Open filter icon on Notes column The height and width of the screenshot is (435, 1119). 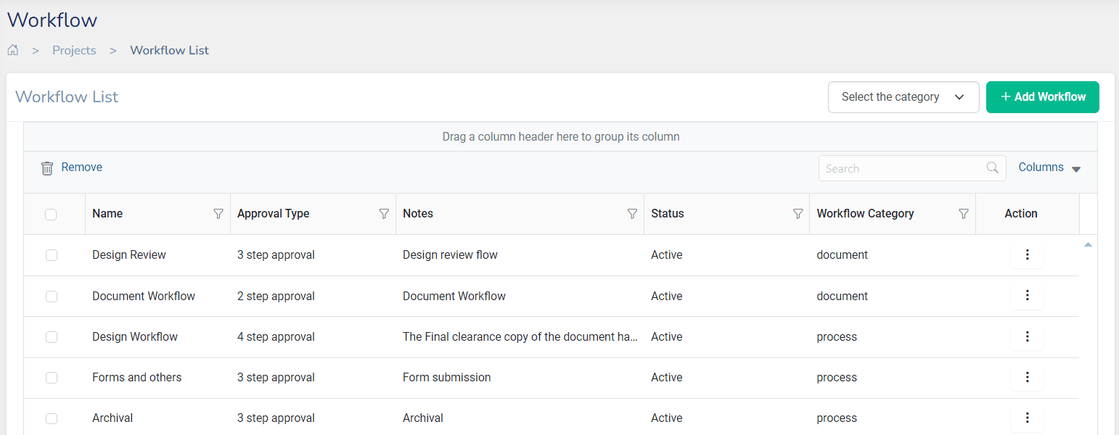(632, 214)
